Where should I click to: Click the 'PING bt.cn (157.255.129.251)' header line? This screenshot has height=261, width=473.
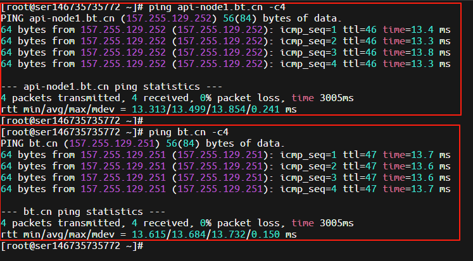pyautogui.click(x=142, y=143)
